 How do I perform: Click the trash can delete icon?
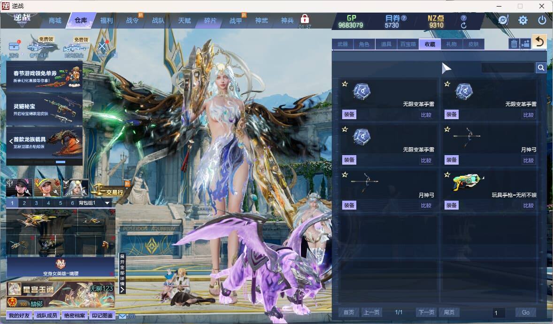pos(514,44)
